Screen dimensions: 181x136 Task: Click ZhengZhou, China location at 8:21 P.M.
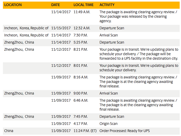(19, 49)
